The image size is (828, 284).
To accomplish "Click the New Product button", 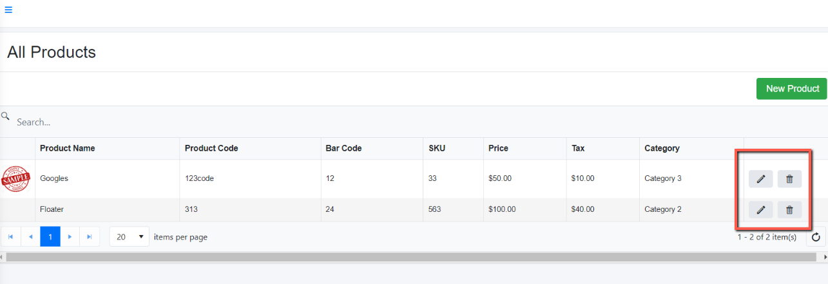I will 792,89.
